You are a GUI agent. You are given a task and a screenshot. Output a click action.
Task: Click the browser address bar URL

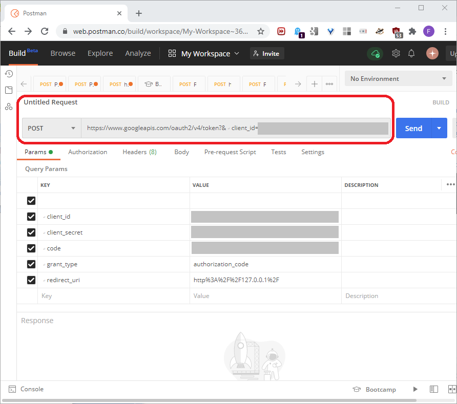[160, 31]
